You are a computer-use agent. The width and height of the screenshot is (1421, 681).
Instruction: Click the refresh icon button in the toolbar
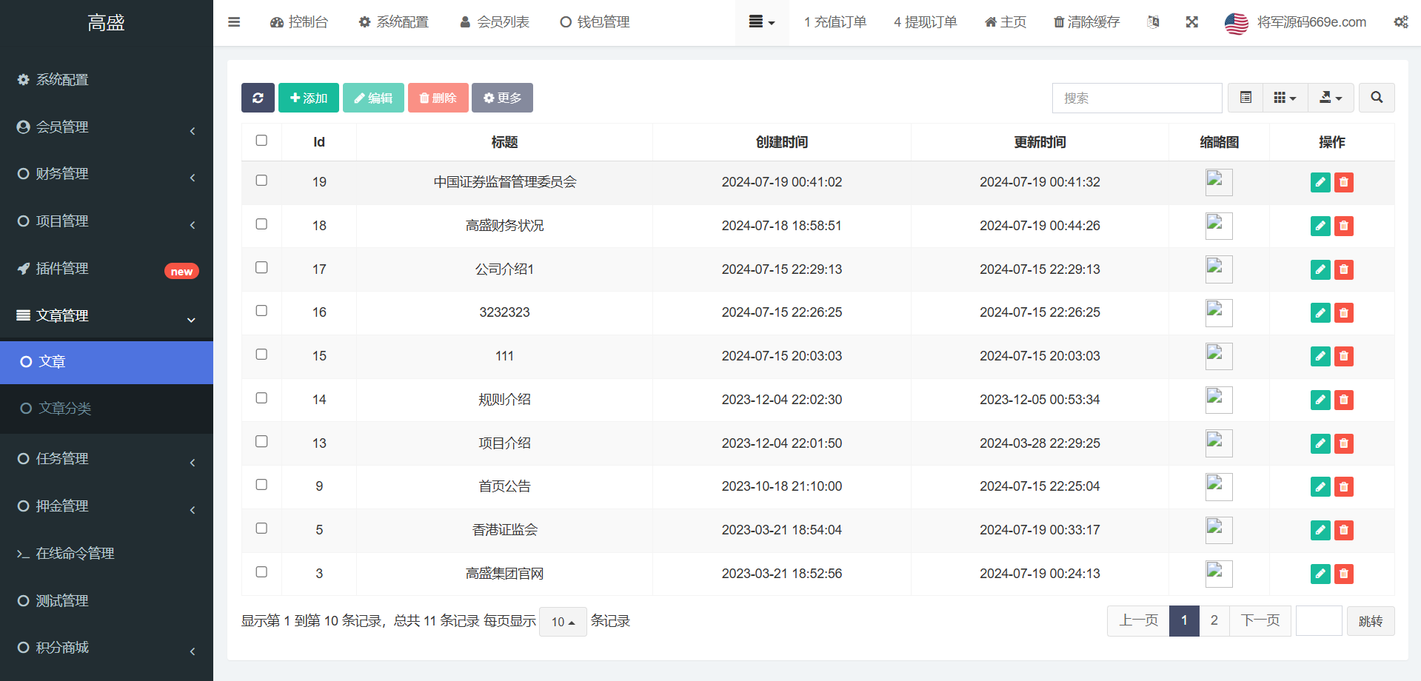point(258,98)
